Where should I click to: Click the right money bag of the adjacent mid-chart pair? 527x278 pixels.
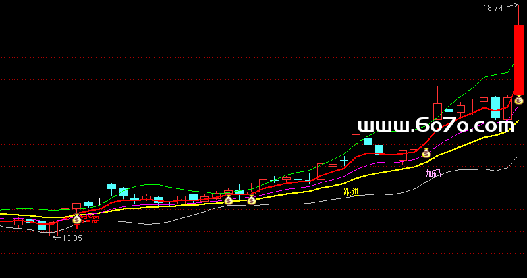click(252, 200)
